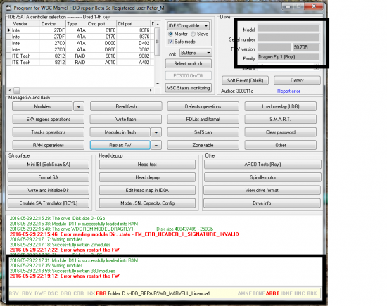Select the Master radio button
This screenshot has height=306, width=387.
[170, 34]
